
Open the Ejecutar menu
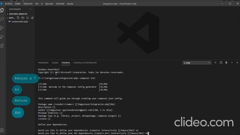point(49,4)
